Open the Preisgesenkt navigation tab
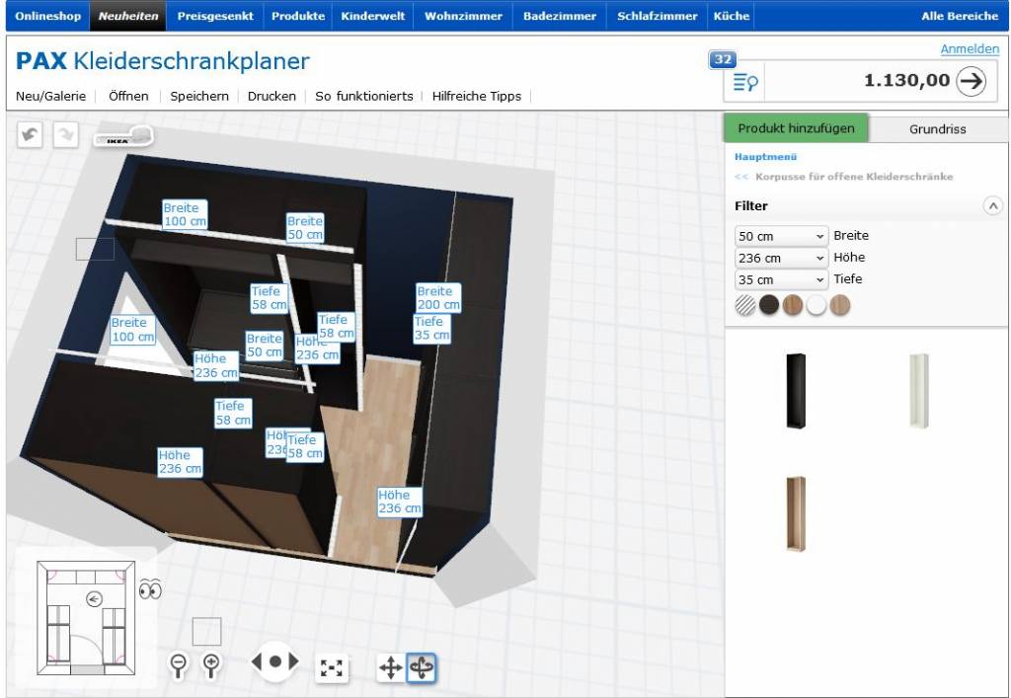Viewport: 1011px width, 698px height. click(x=215, y=16)
